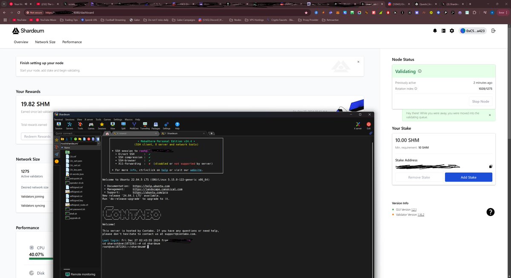Click the Redeem Rewards button
511x278 pixels.
37,137
